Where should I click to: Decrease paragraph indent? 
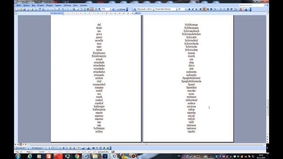point(228,9)
